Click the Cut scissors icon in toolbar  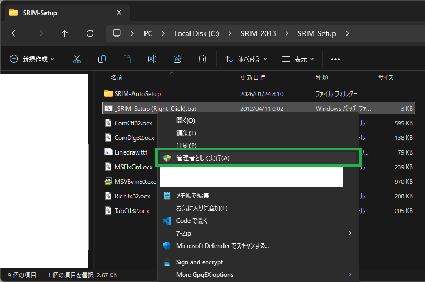pyautogui.click(x=77, y=60)
